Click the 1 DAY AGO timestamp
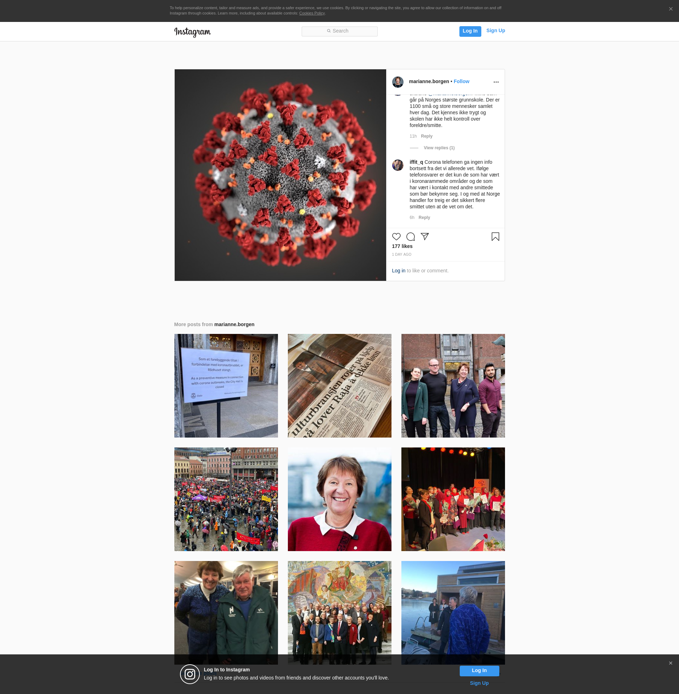This screenshot has width=679, height=694. click(x=401, y=254)
